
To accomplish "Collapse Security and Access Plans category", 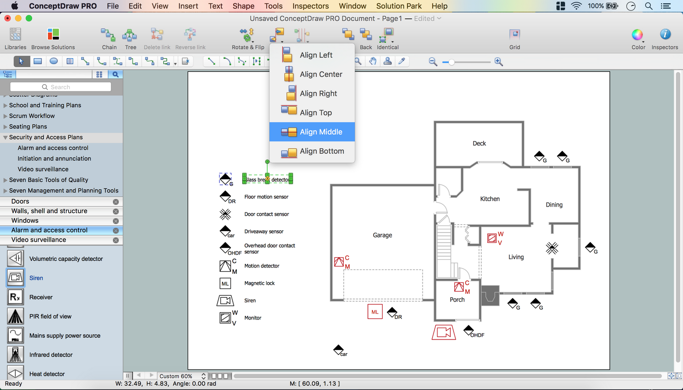I will click(5, 137).
